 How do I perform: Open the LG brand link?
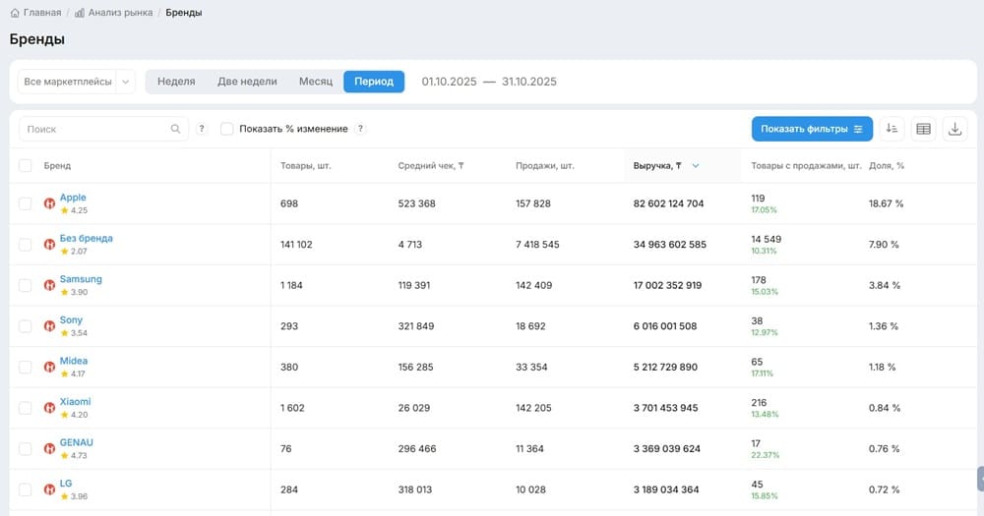tap(66, 483)
